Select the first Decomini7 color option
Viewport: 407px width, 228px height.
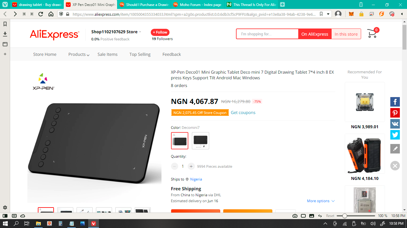pos(180,141)
